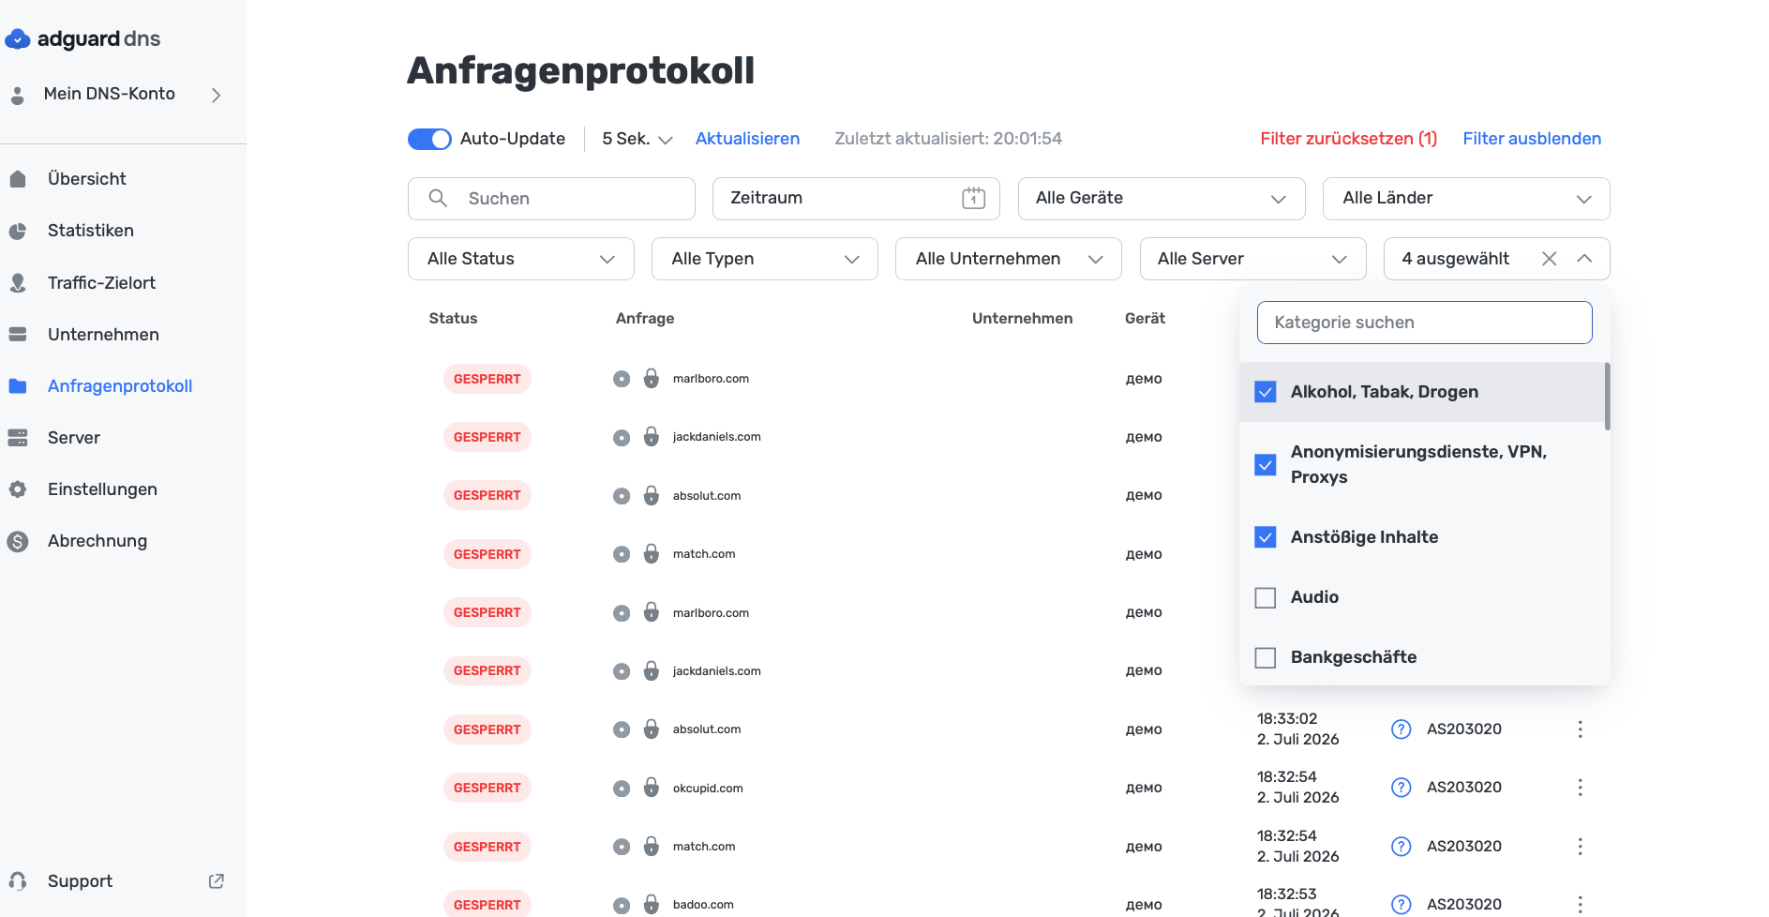Click lock icon of badoo.com row
Viewport: 1769px width, 917px height.
[652, 904]
